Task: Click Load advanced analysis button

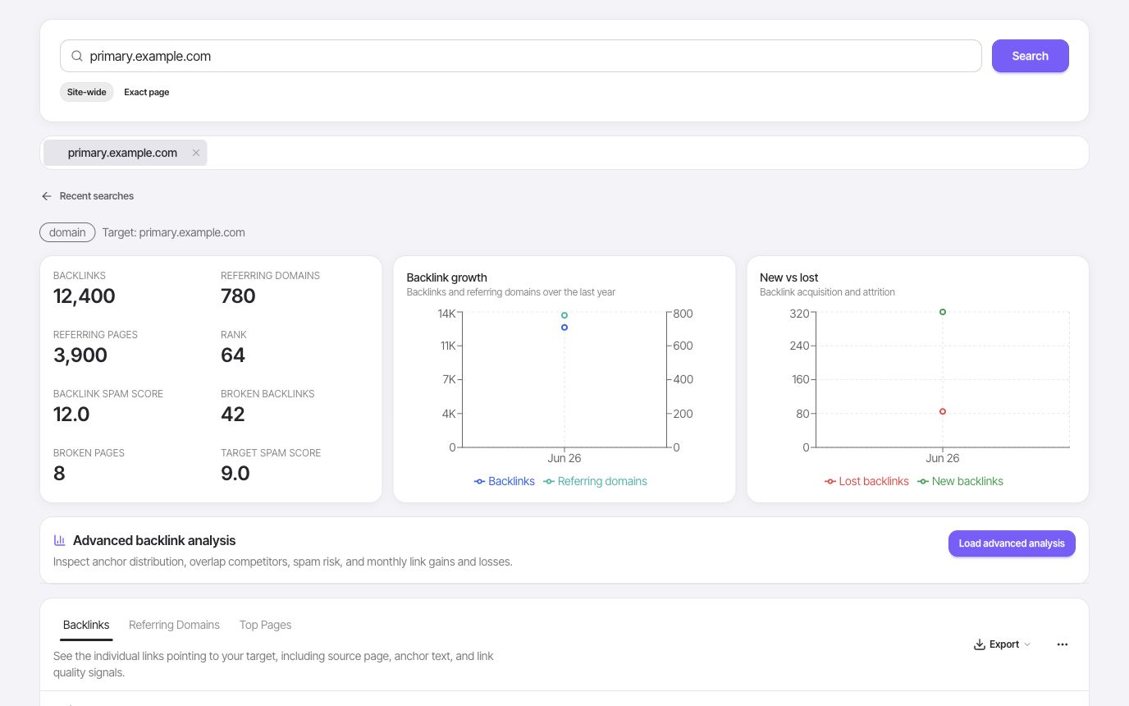Action: [x=1012, y=543]
